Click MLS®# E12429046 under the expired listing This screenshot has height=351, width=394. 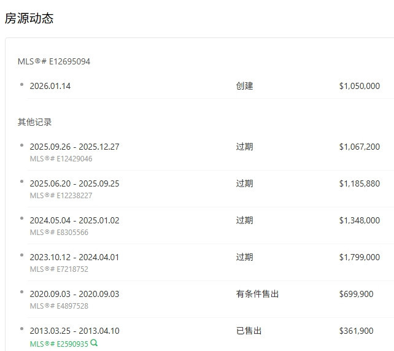click(x=61, y=159)
